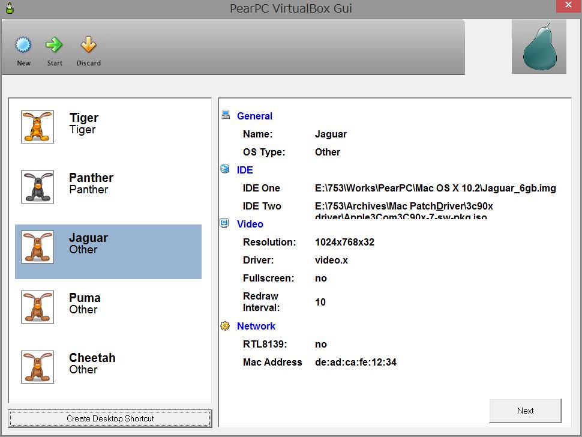This screenshot has width=582, height=437.
Task: Choose the Panther machine name in list
Action: point(91,178)
